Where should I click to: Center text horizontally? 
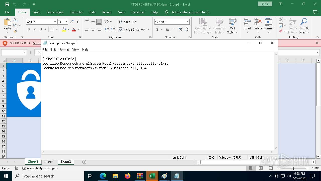pos(93,29)
